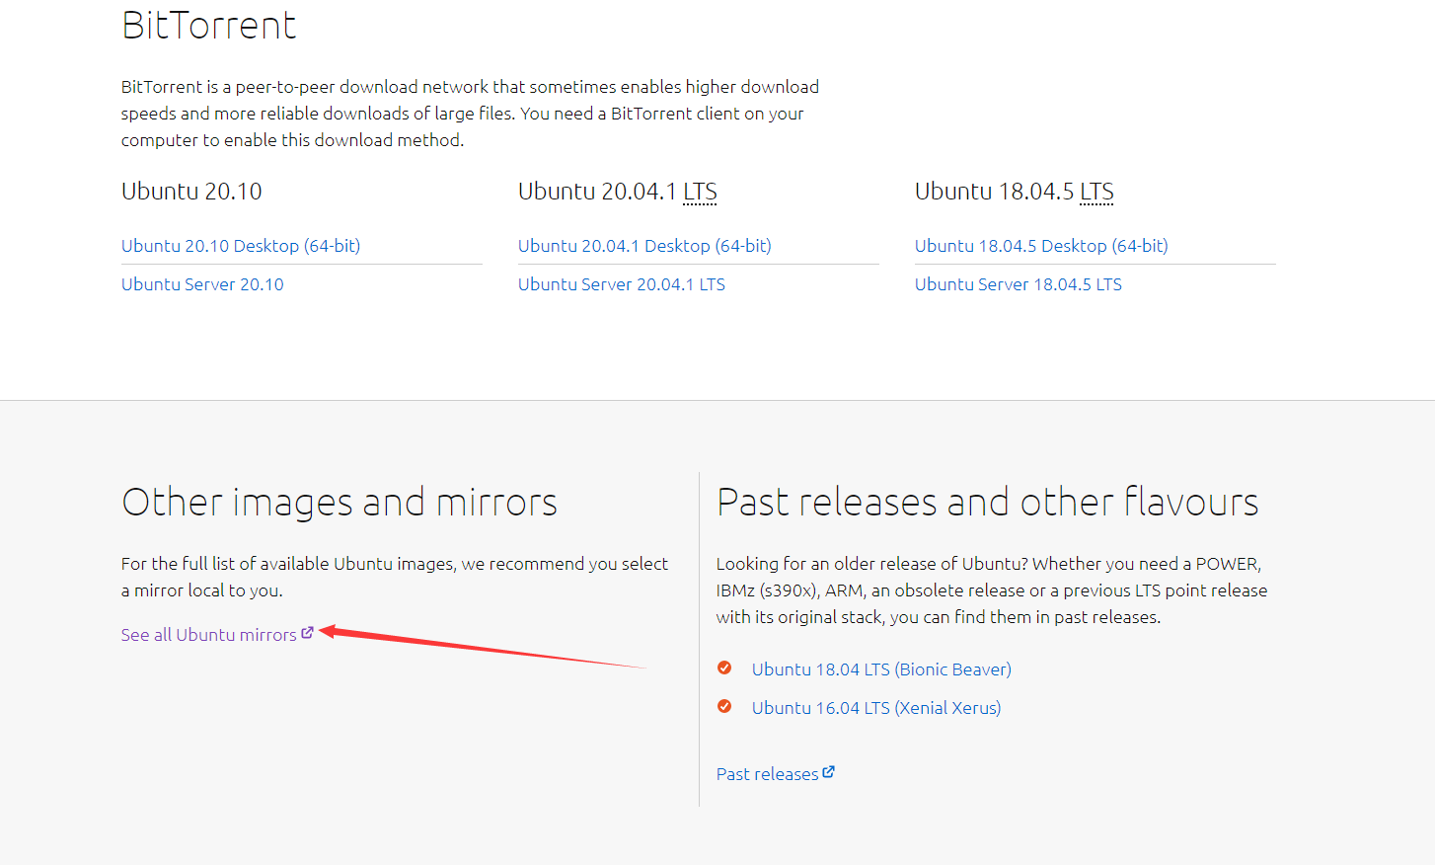Click external link icon beside Ubuntu mirrors
Viewport: 1435px width, 865px height.
[307, 633]
